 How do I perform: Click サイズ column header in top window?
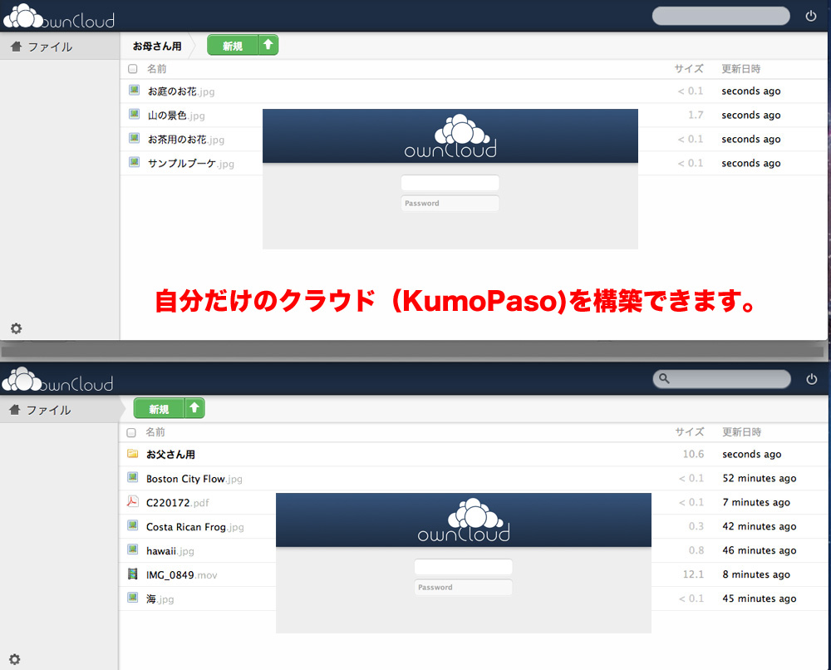[x=689, y=69]
